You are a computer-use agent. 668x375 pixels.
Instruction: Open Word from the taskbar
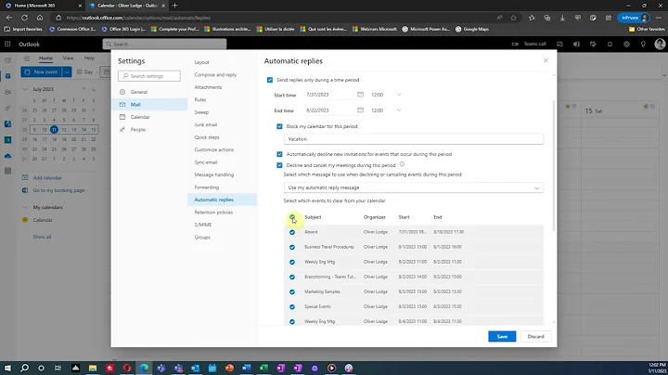[x=246, y=368]
